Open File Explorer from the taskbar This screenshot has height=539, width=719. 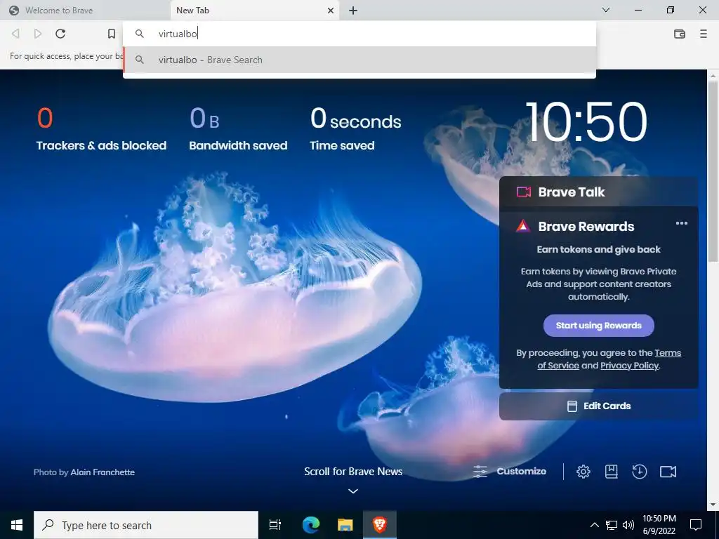tap(345, 525)
